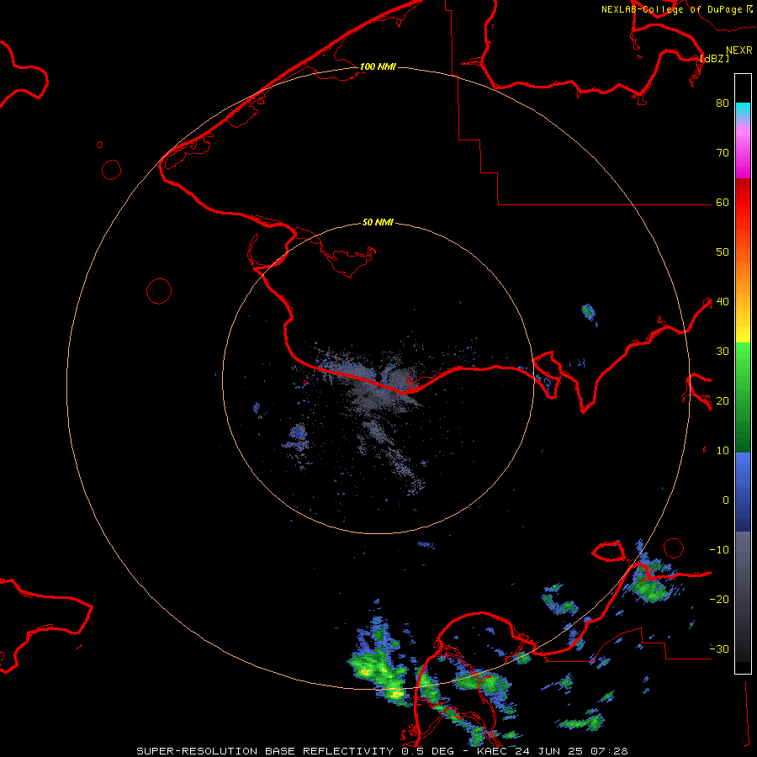Image resolution: width=757 pixels, height=757 pixels.
Task: Click the "SUPER-RESOLUTION BASE REFLECTIVITY" caption text
Action: [x=265, y=751]
